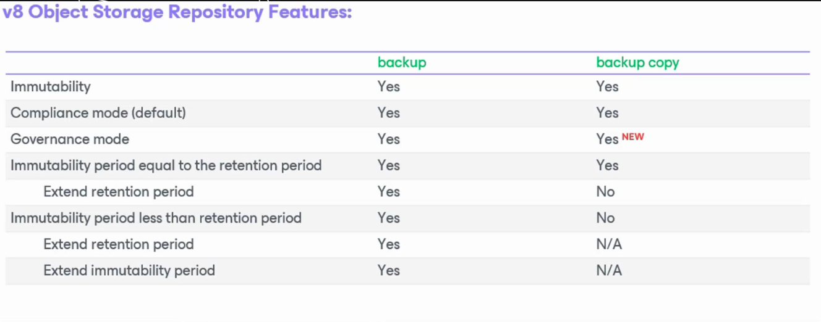Click 'Immutability period equal to the retention period'
Screen dimensions: 821x322
[x=166, y=165]
